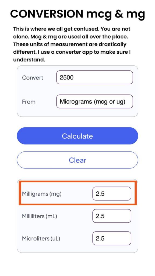The height and width of the screenshot is (276, 155).
Task: Select the Milliliters (mL) result field
Action: [112, 216]
